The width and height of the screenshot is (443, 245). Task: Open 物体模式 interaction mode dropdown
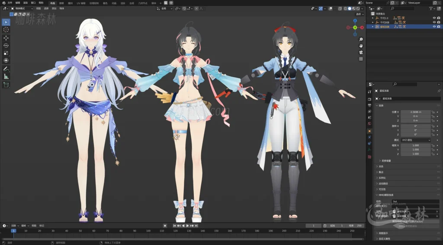pos(22,9)
